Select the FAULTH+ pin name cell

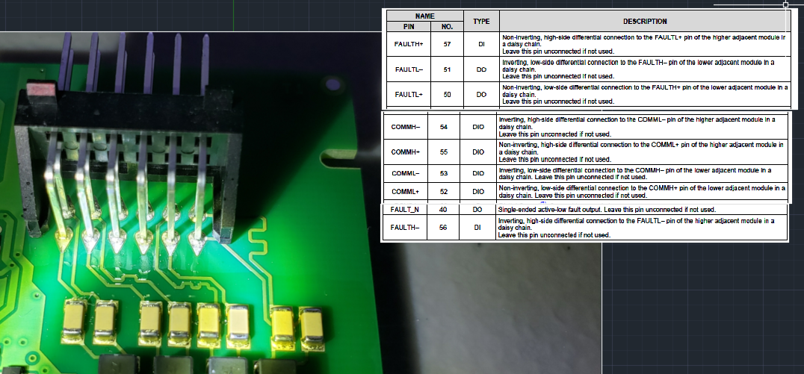point(408,44)
